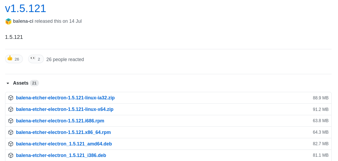Click package icon beside i686.rpm
Image resolution: width=338 pixels, height=161 pixels.
pyautogui.click(x=11, y=121)
